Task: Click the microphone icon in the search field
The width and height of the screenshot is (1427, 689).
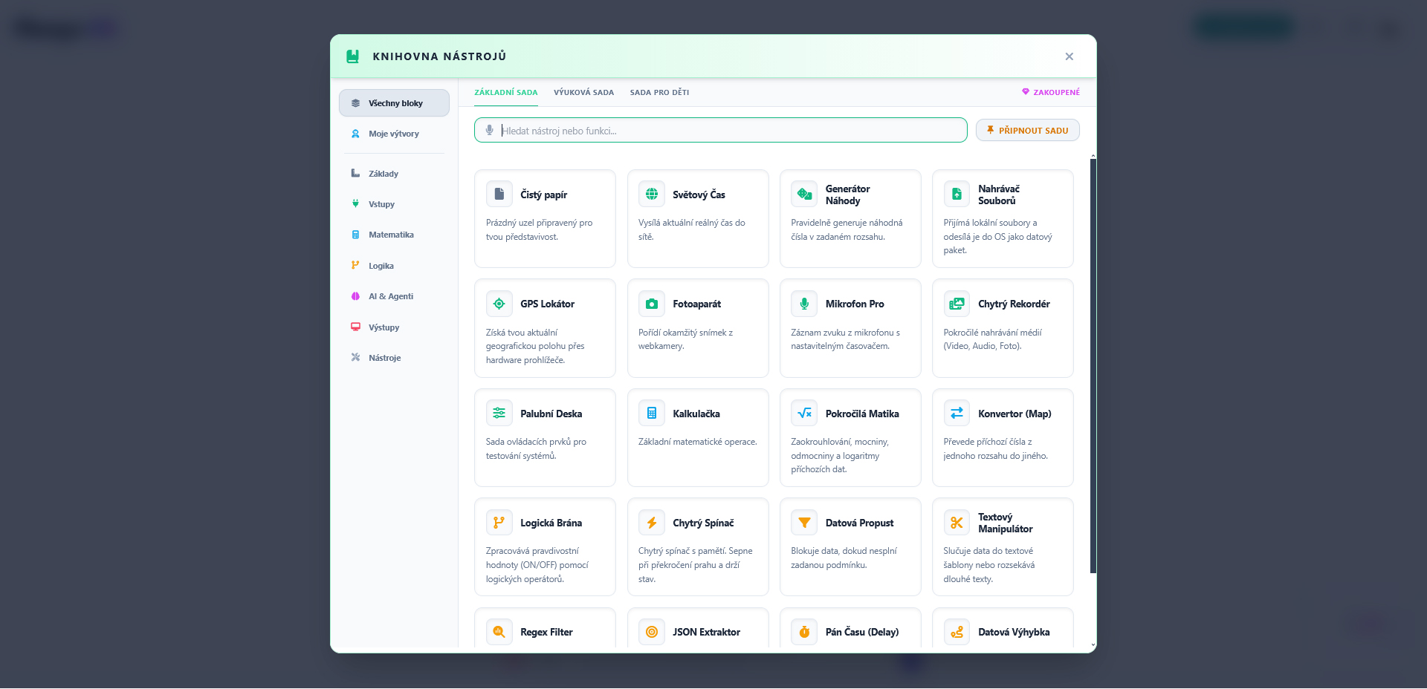Action: pos(489,131)
